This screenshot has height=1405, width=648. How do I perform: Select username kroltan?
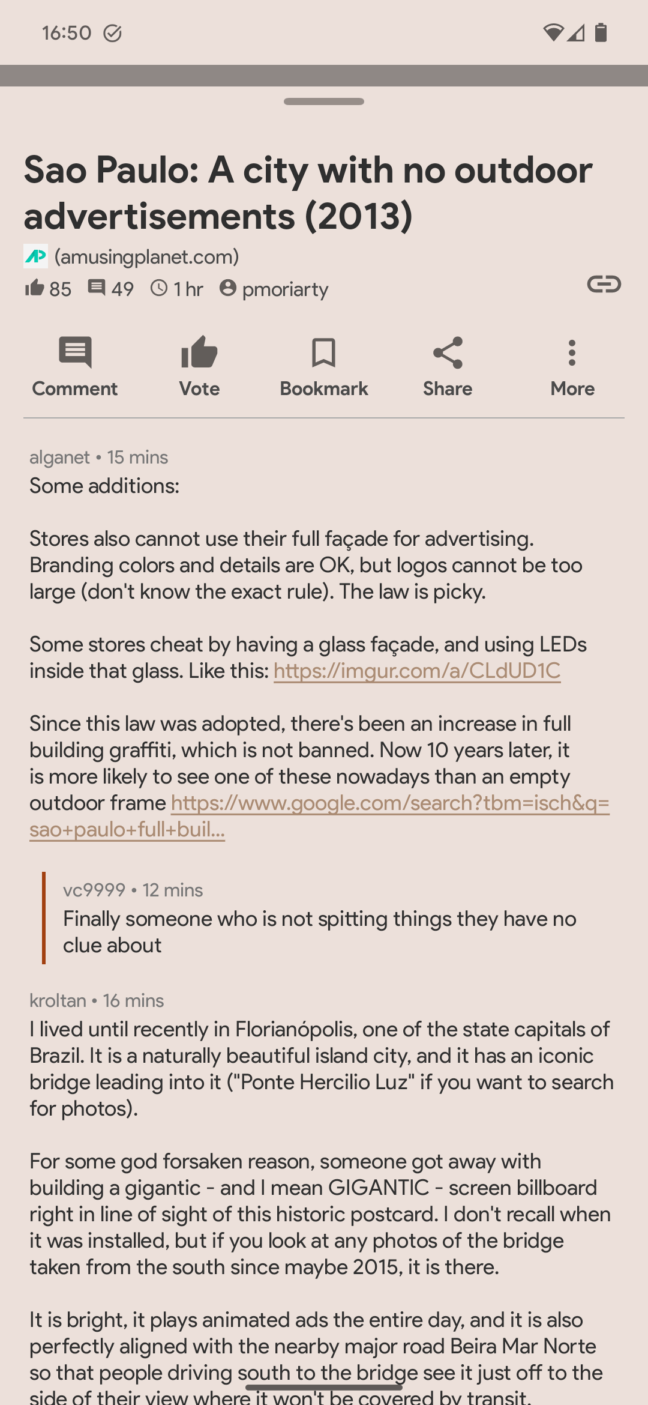point(57,1000)
